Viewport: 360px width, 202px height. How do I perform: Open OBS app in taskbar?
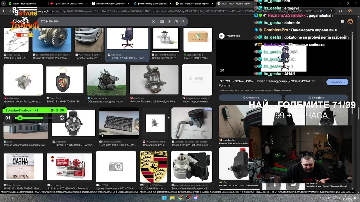click(x=188, y=198)
